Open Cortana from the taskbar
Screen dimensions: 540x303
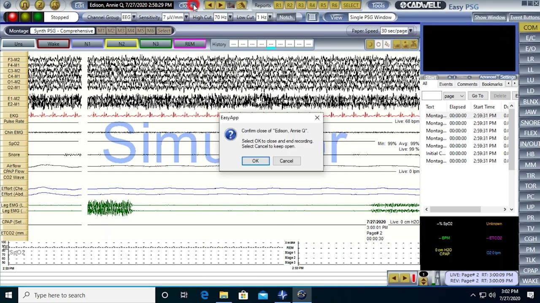coord(165,295)
